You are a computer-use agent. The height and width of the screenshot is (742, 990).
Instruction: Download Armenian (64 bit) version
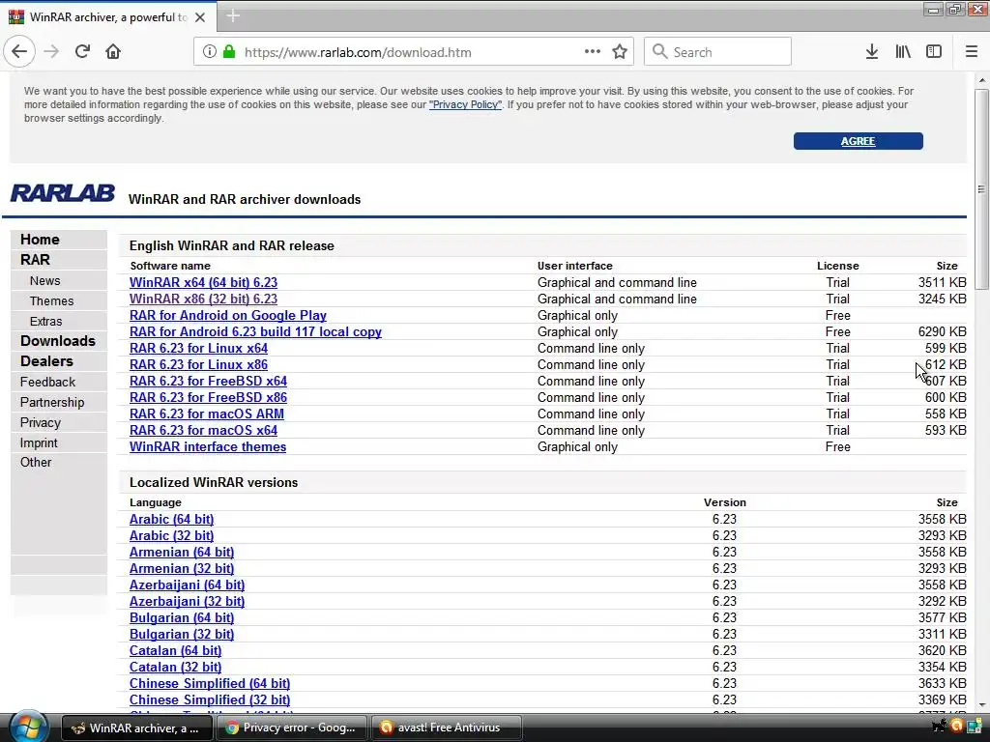pyautogui.click(x=182, y=552)
